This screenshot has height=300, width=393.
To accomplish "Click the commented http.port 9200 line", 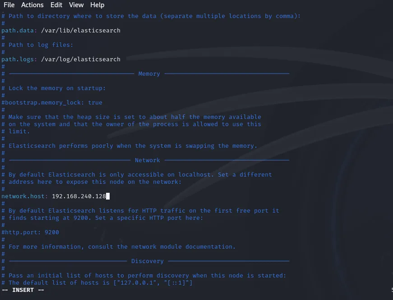I will pyautogui.click(x=30, y=232).
